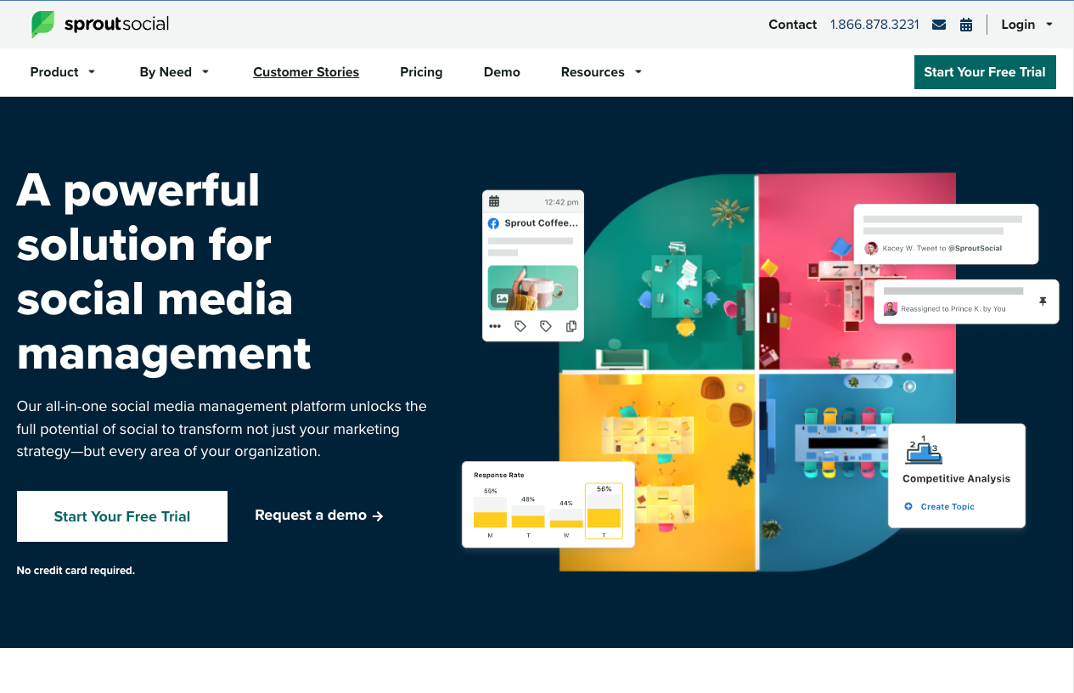Click Kacey W.'s avatar on the tweet card
This screenshot has height=693, width=1074.
[871, 248]
